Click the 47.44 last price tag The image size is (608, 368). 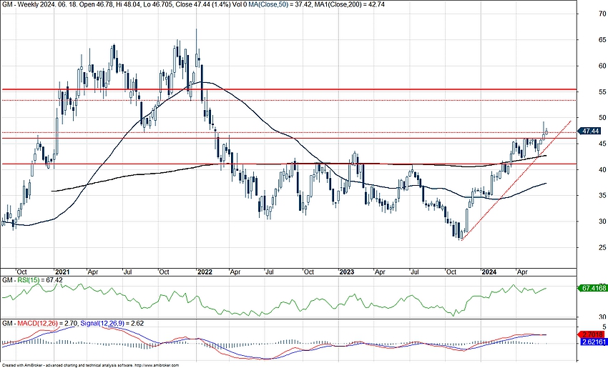(x=590, y=131)
